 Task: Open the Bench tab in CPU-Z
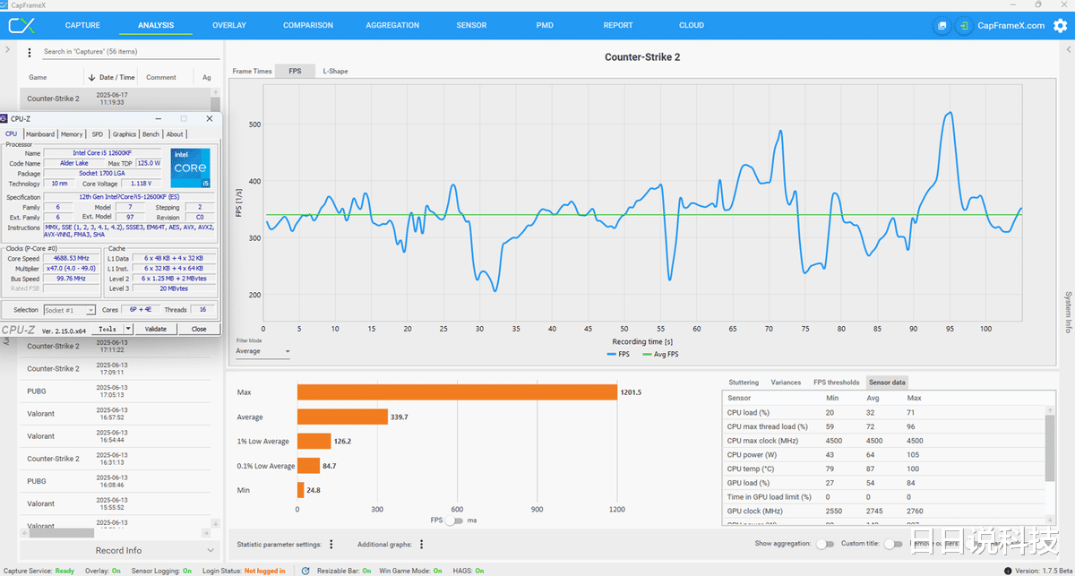click(151, 134)
